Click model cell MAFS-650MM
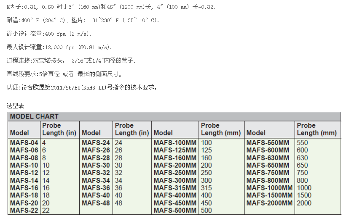The image size is (349, 224). pyautogui.click(x=268, y=166)
